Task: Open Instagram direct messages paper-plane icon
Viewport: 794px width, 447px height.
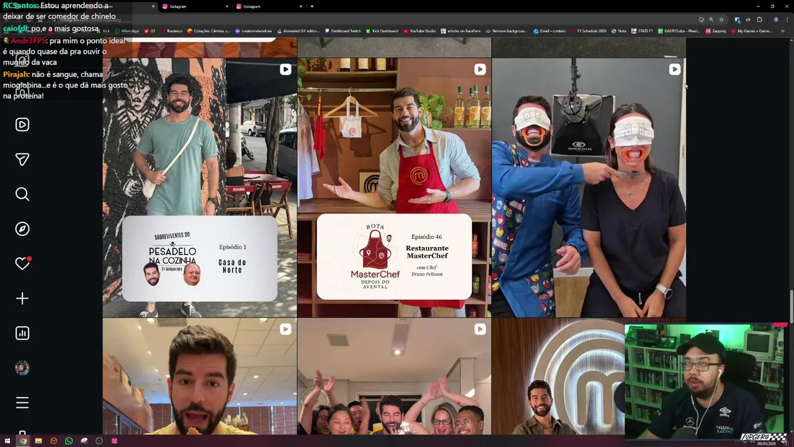Action: point(22,160)
